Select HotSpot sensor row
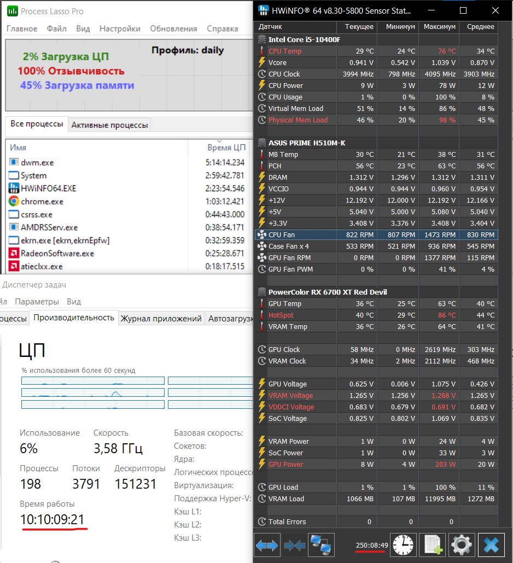 coord(376,315)
